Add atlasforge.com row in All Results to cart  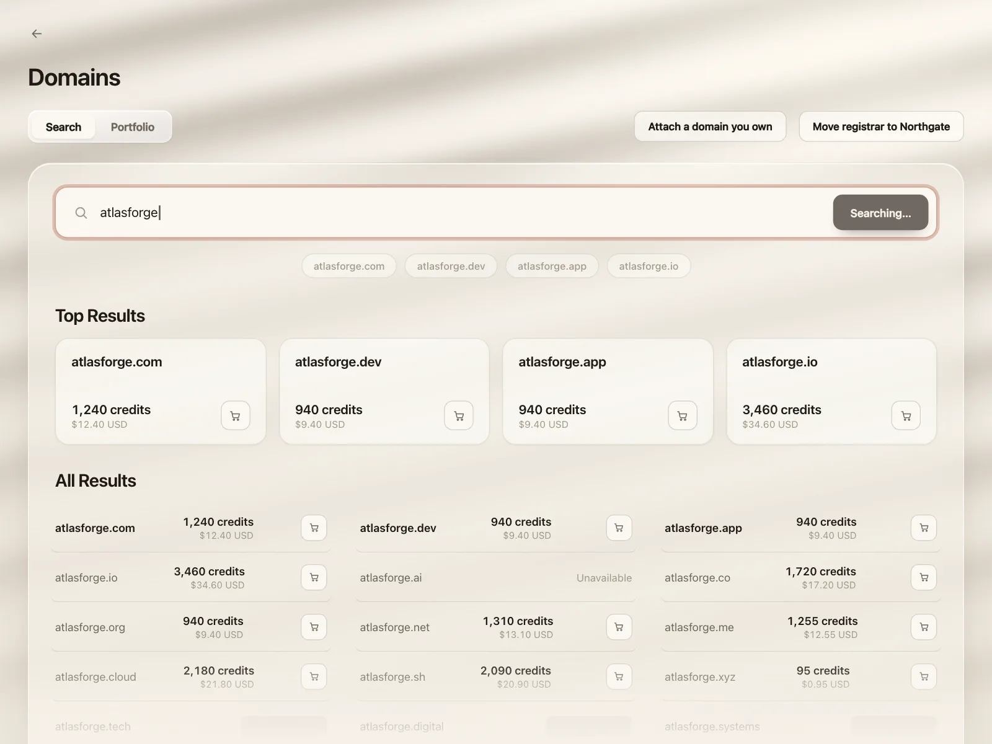(x=314, y=528)
